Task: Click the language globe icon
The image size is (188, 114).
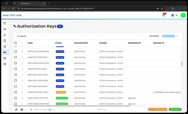Action: pyautogui.click(x=173, y=15)
